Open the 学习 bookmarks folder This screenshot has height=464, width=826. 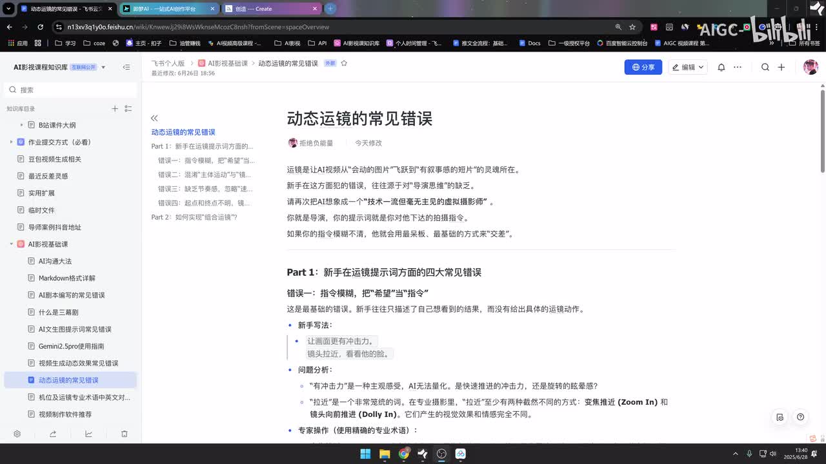(x=65, y=43)
